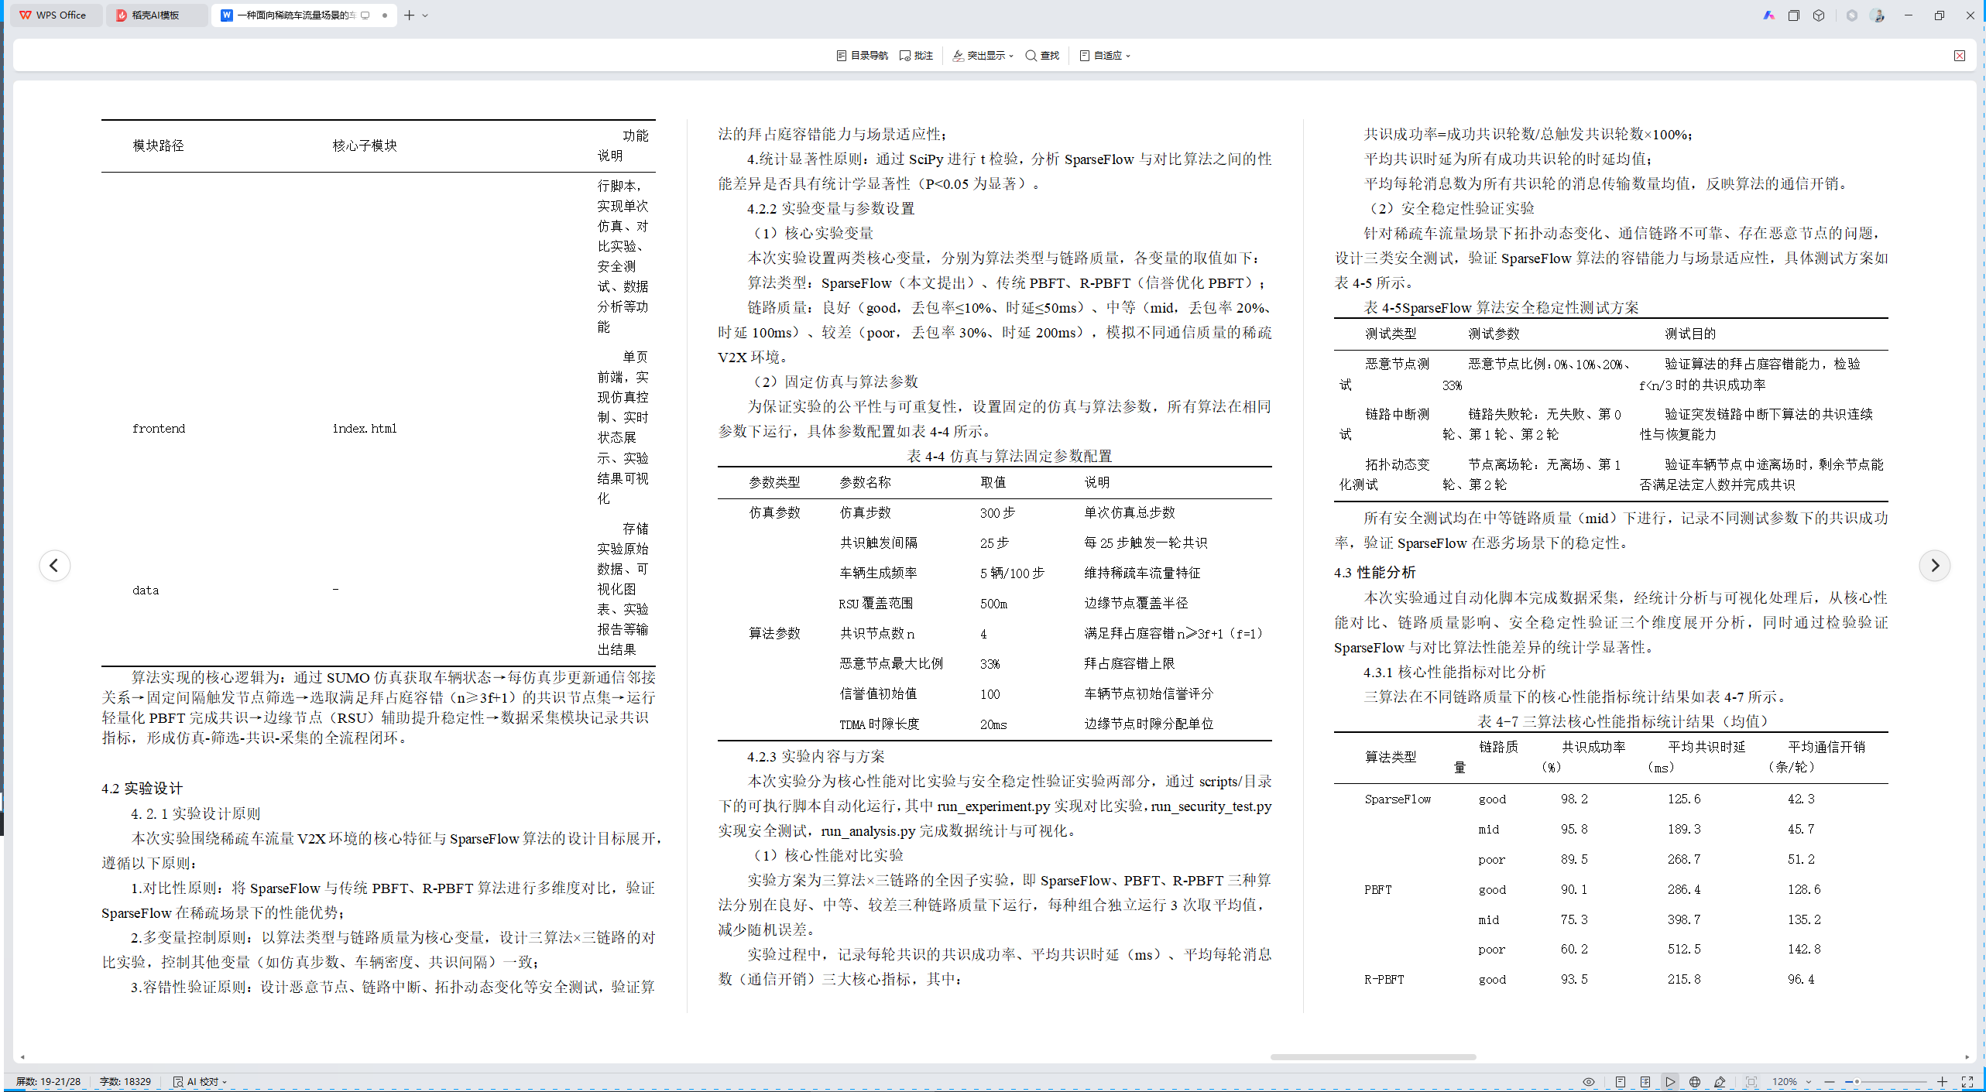Click the 查找 find button
Image resolution: width=1986 pixels, height=1092 pixels.
(1042, 56)
